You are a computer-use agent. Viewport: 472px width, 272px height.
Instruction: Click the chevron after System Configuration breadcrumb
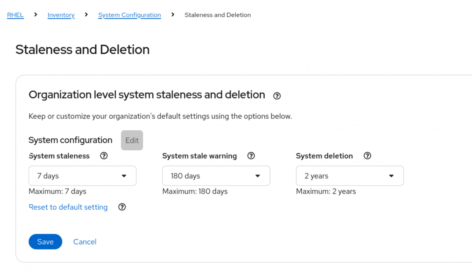172,15
